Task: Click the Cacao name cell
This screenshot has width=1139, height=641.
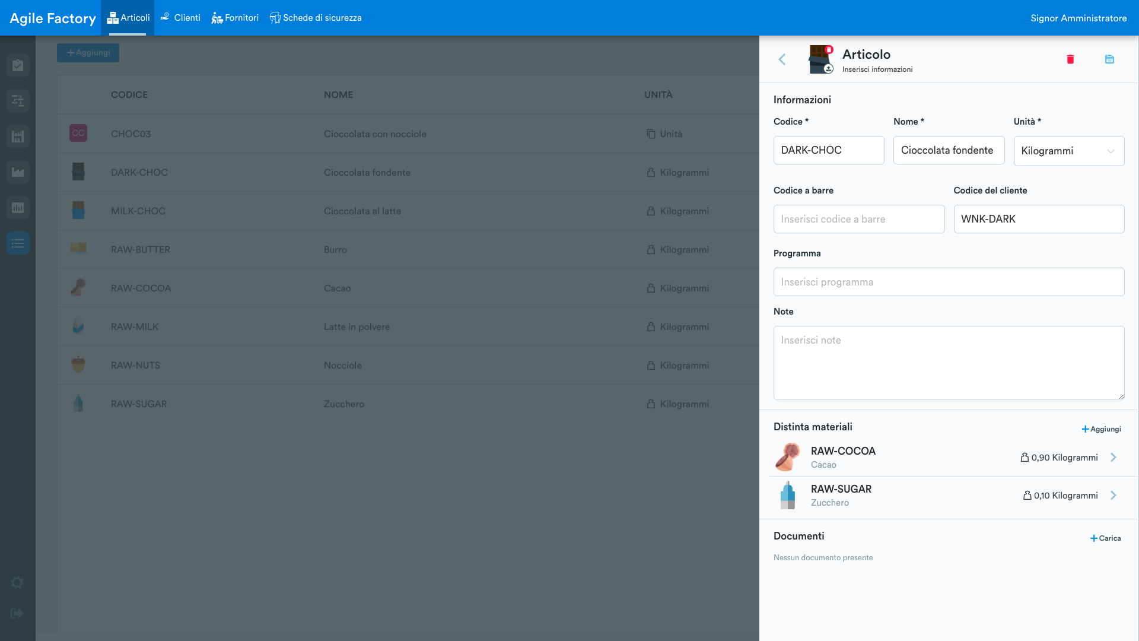Action: pyautogui.click(x=337, y=288)
